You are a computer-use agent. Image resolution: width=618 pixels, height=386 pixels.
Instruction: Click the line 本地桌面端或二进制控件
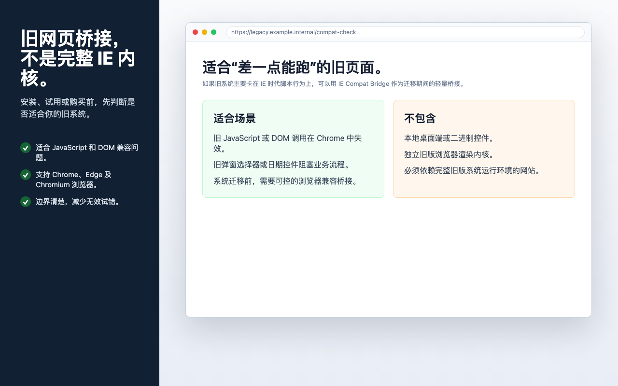tap(449, 138)
